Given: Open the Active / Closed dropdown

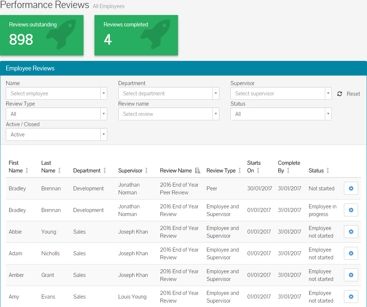Looking at the screenshot, I should [x=56, y=134].
